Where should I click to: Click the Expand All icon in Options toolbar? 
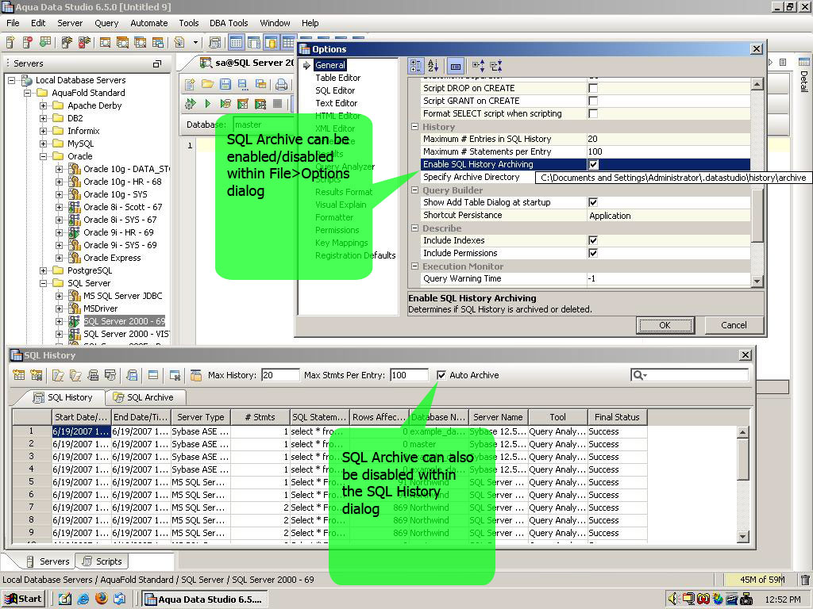[478, 66]
